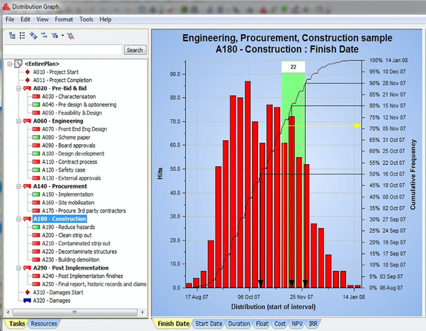Open the Tools menu
Viewport: 426px width, 331px height.
coord(86,19)
